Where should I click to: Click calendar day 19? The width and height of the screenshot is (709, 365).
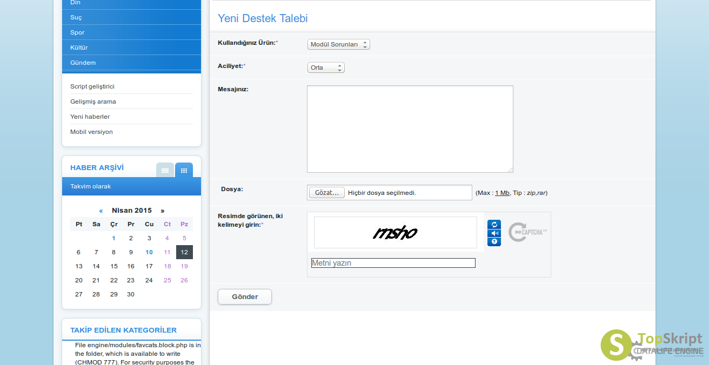pyautogui.click(x=184, y=266)
